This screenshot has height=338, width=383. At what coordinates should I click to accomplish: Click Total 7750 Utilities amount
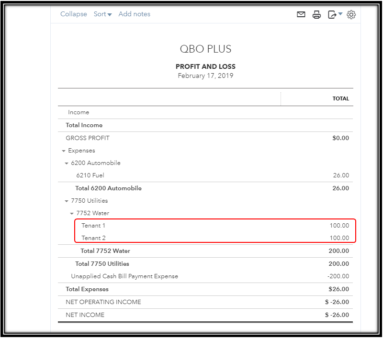(x=339, y=264)
